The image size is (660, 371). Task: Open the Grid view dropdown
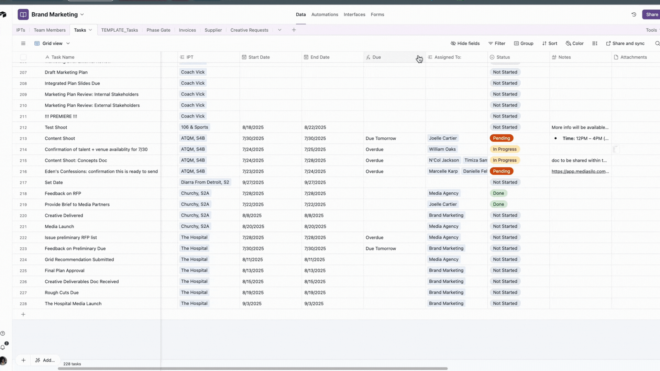(68, 43)
